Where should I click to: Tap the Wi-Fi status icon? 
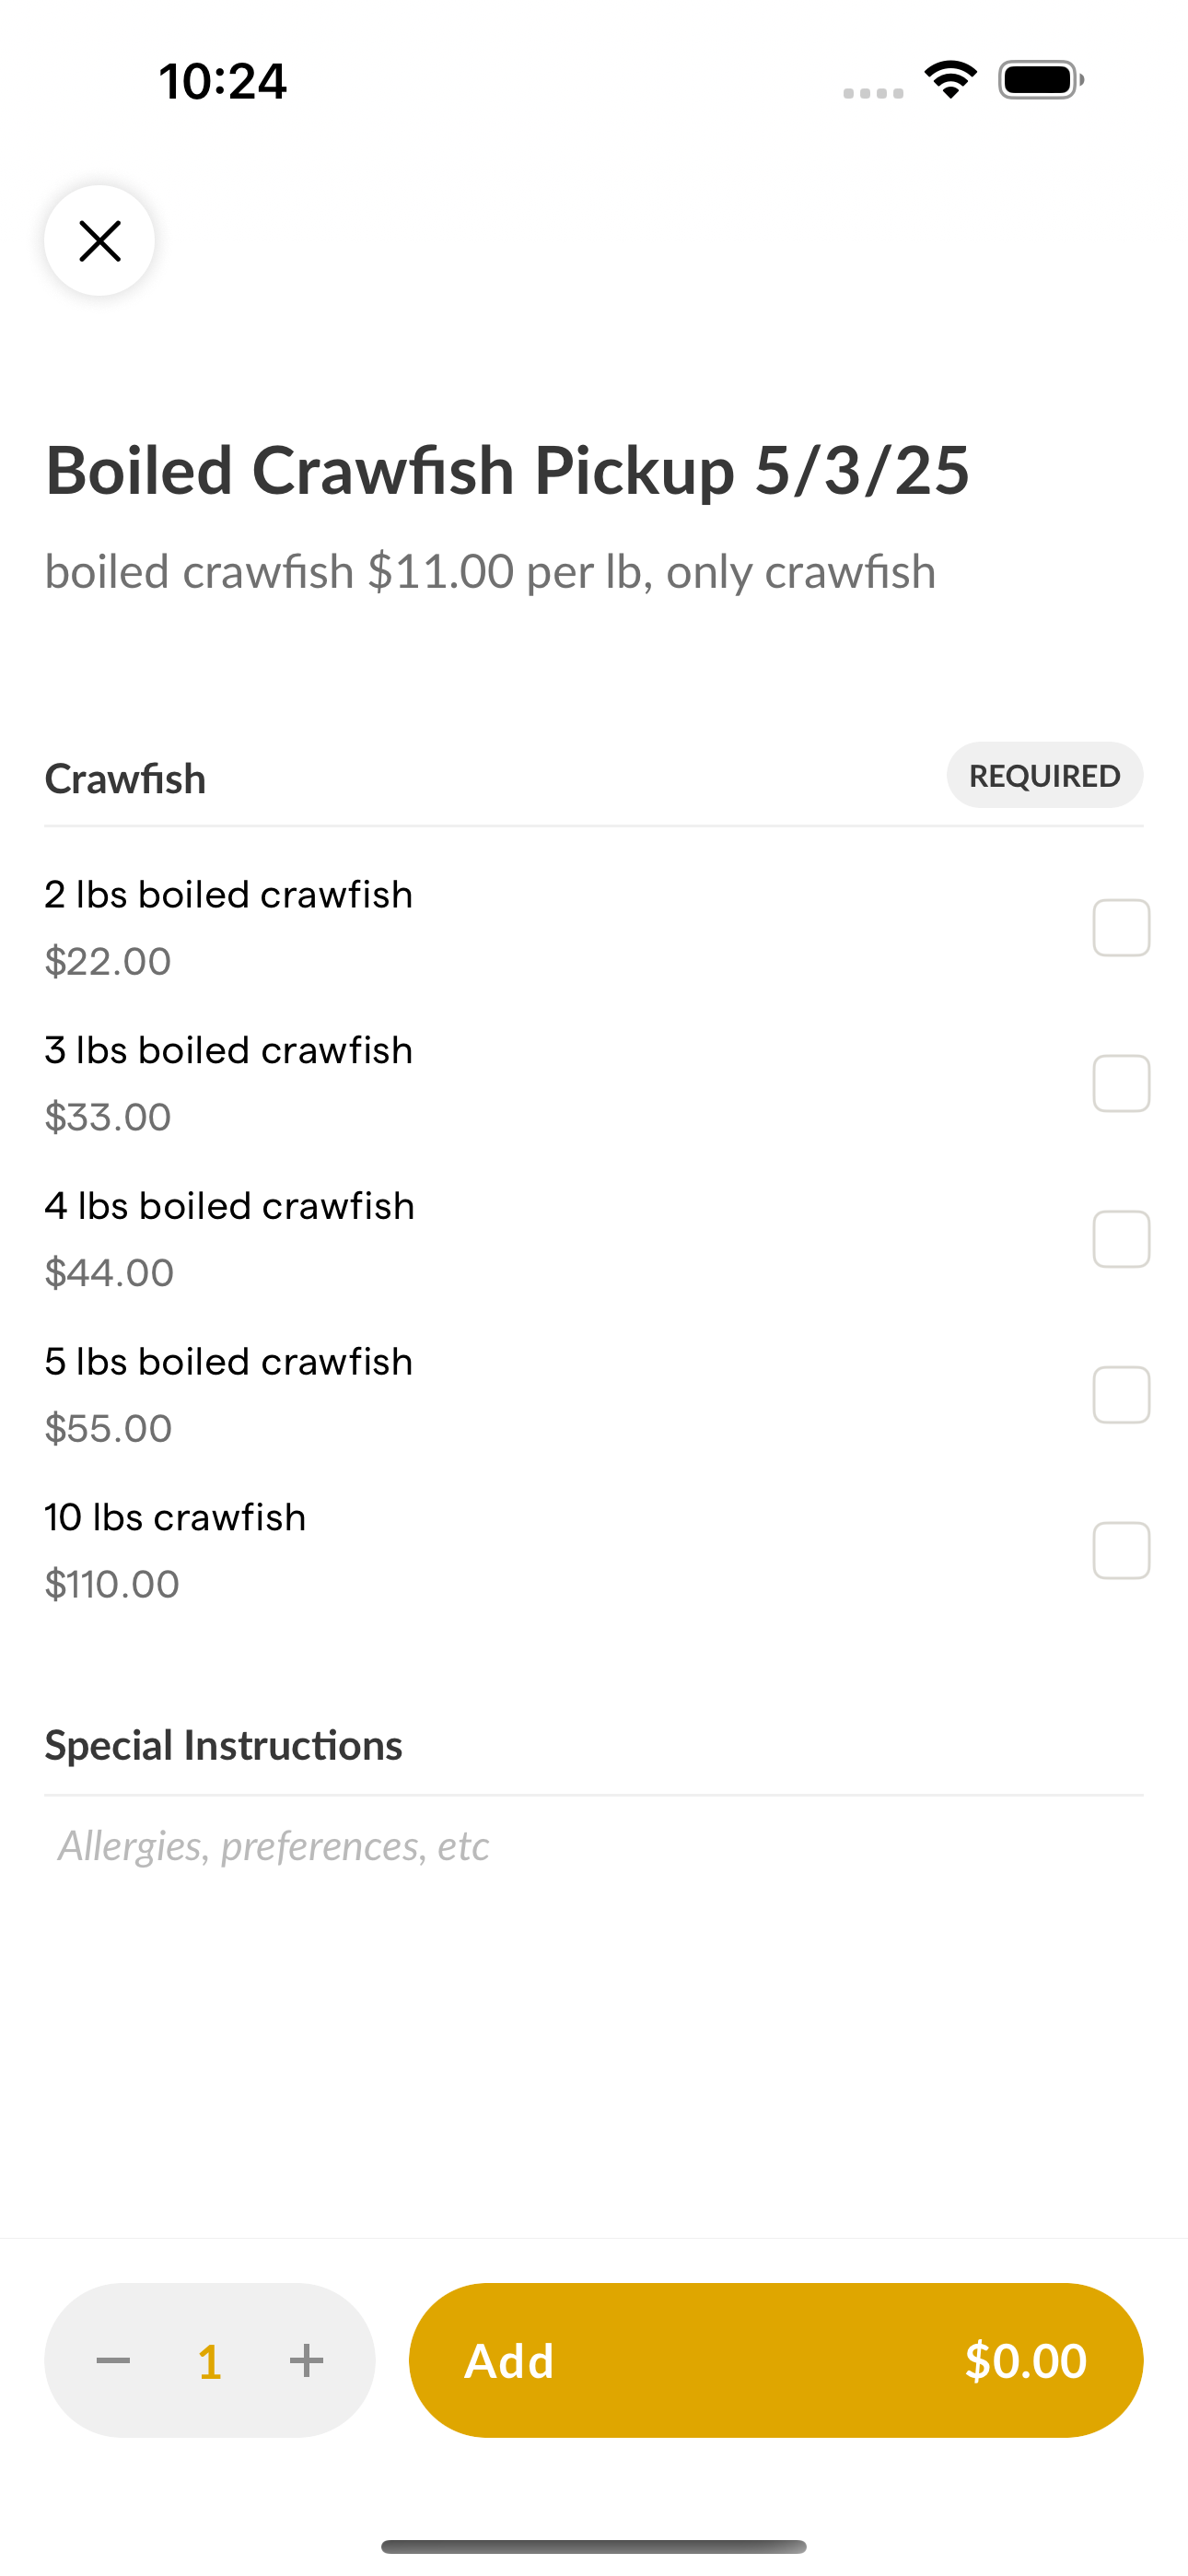click(950, 80)
